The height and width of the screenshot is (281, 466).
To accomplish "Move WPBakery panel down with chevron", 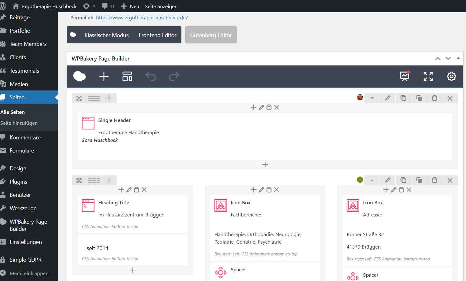I will click(x=448, y=58).
